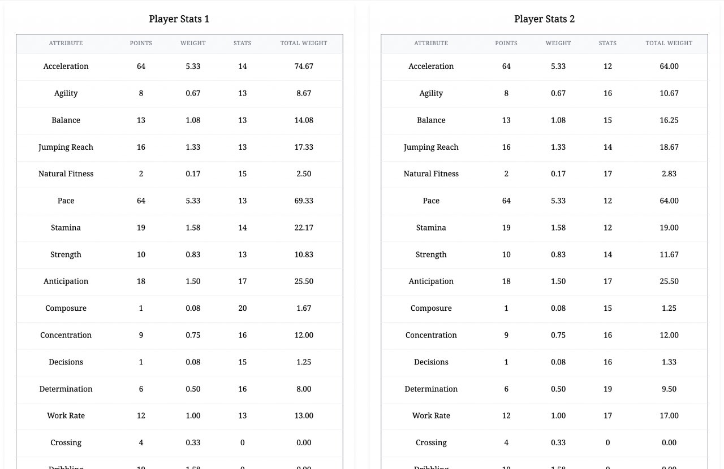Click Determination stats value 19 in Player Stats 2

(x=607, y=389)
